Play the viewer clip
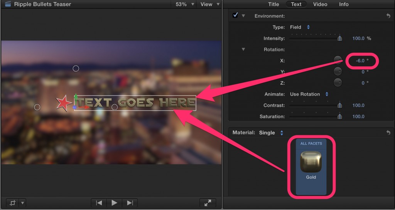Image resolution: width=395 pixels, height=210 pixels. (x=114, y=203)
